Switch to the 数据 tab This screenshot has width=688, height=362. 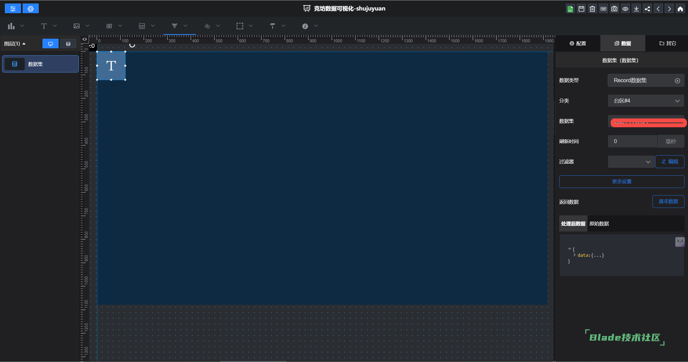click(623, 44)
